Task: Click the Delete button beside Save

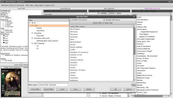Action: pyautogui.click(x=89, y=89)
